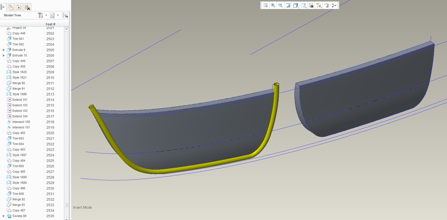Open the Search Tool navigator tab
447x220 pixels.
click(27, 7)
